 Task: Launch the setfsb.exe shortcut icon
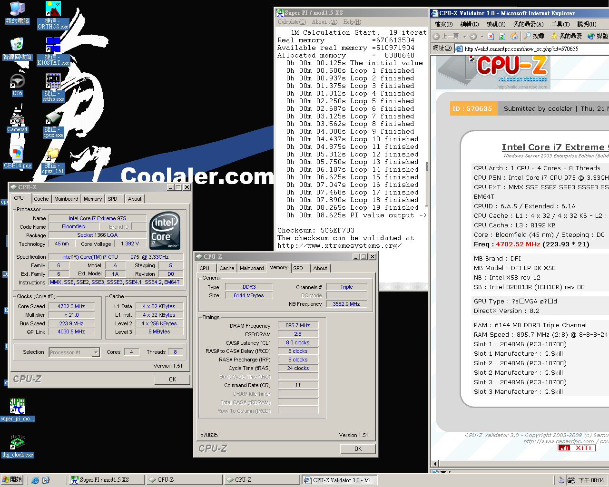[x=53, y=88]
